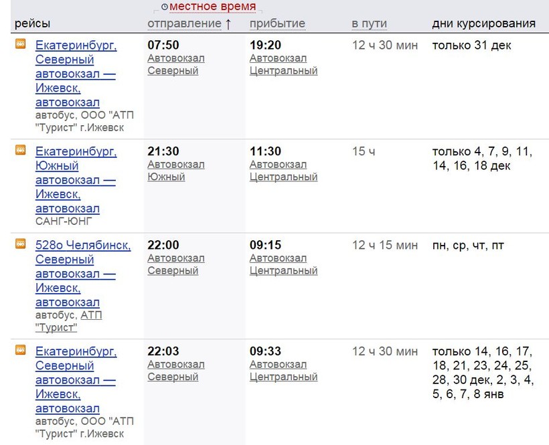This screenshot has width=549, height=445.
Task: Sort the schedule by в пути duration
Action: point(369,24)
